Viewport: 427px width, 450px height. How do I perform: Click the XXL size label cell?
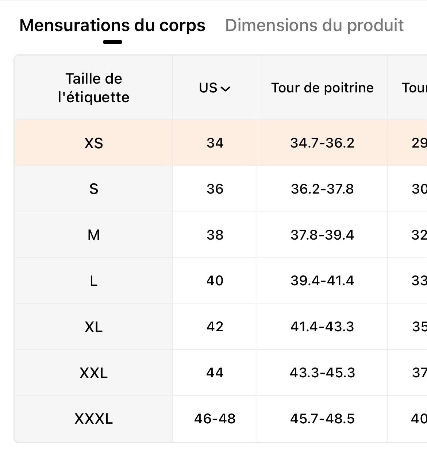point(93,373)
